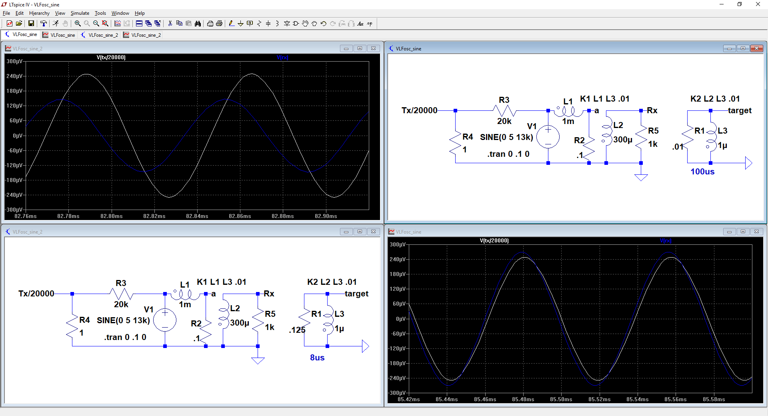Click the Cut scissors tool
Viewport: 768px width, 416px height.
170,24
